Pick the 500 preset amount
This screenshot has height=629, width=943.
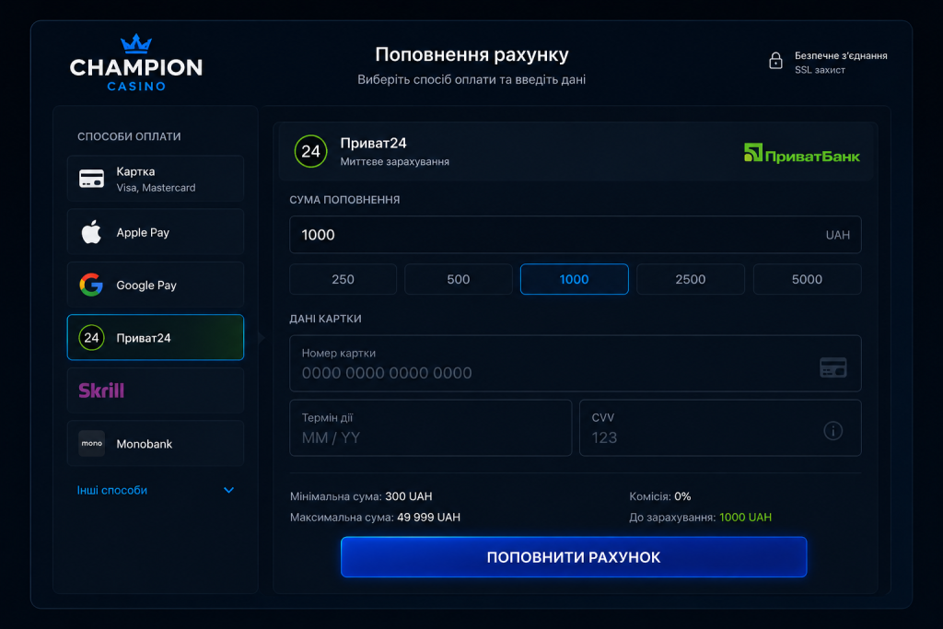point(459,279)
